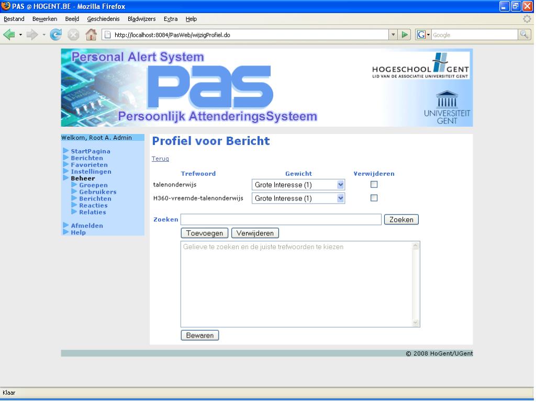Open Berichten under Beheer
536x402 pixels.
pos(95,198)
